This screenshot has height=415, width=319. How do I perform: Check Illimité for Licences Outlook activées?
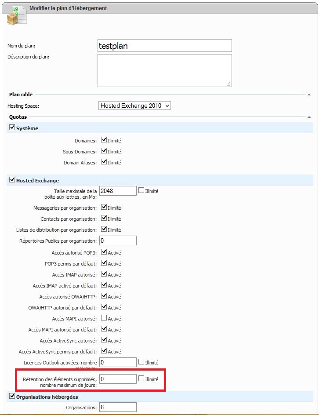(141, 362)
